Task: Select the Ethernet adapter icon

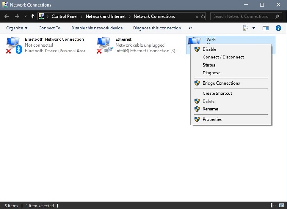Action: 104,45
